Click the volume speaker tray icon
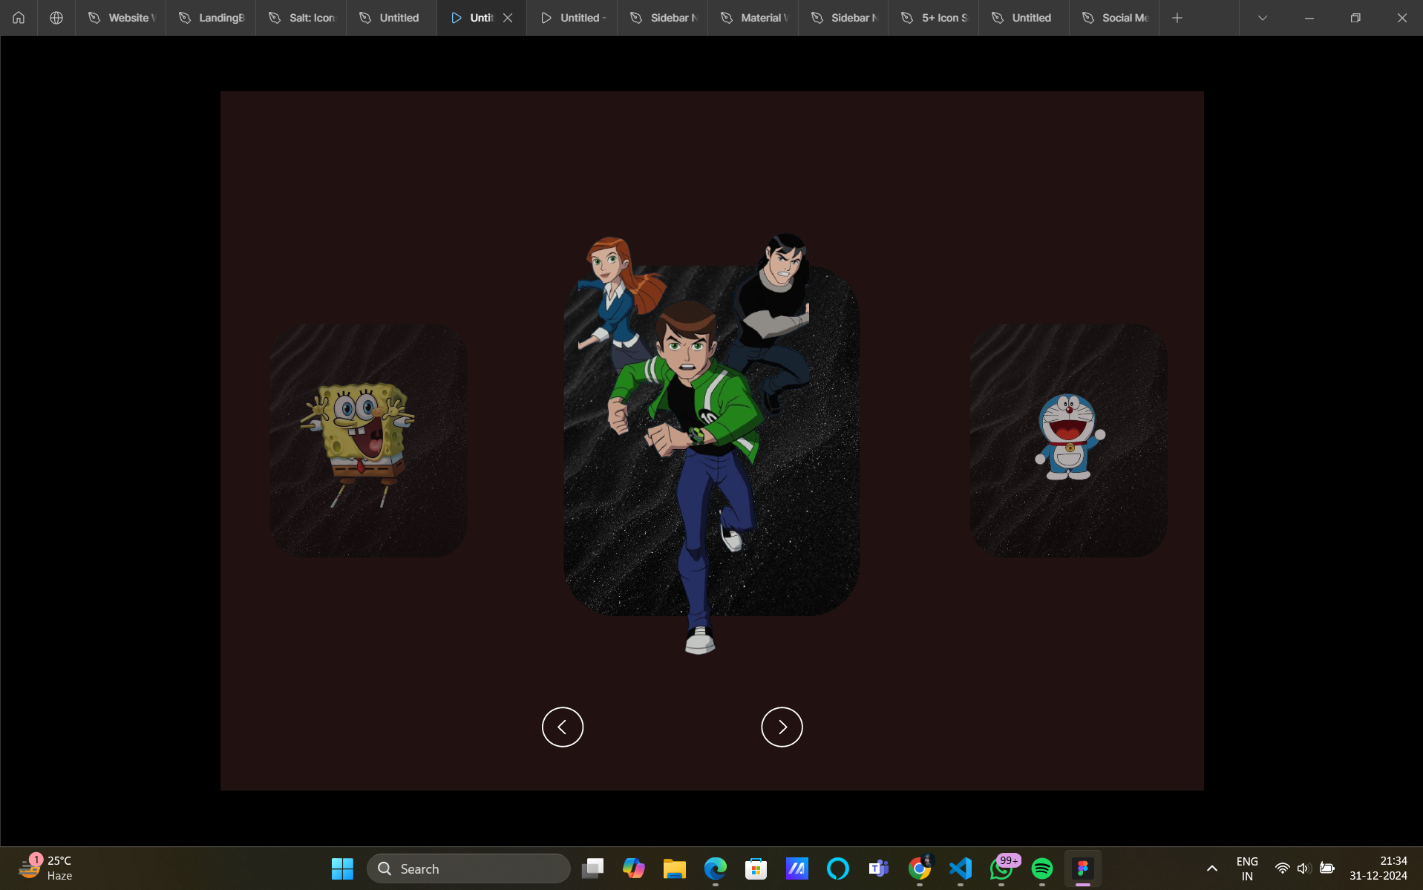The height and width of the screenshot is (890, 1423). 1303,868
